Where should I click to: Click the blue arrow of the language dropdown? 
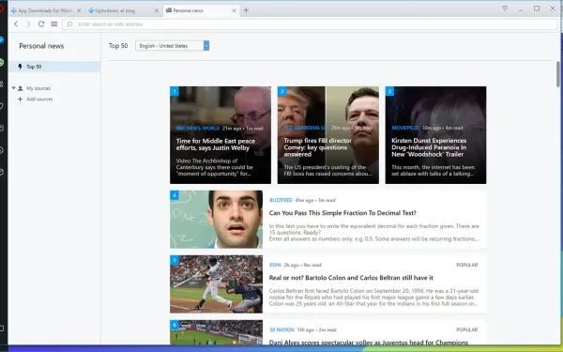pos(206,46)
